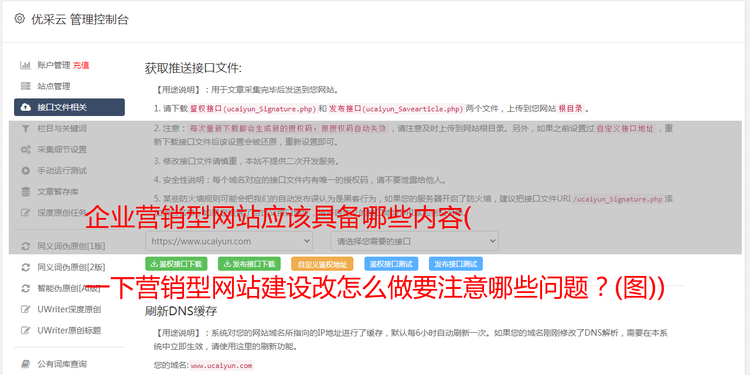The height and width of the screenshot is (375, 750).
Task: Click the blue 鉴权接口测试 button
Action: click(391, 264)
